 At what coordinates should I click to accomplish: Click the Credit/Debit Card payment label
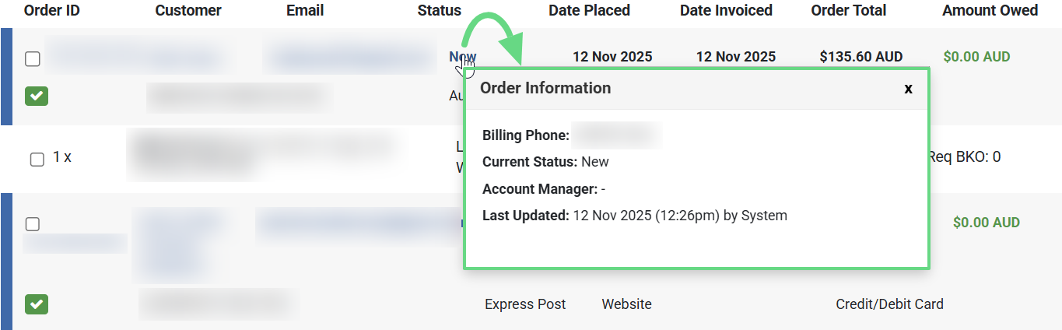point(889,304)
